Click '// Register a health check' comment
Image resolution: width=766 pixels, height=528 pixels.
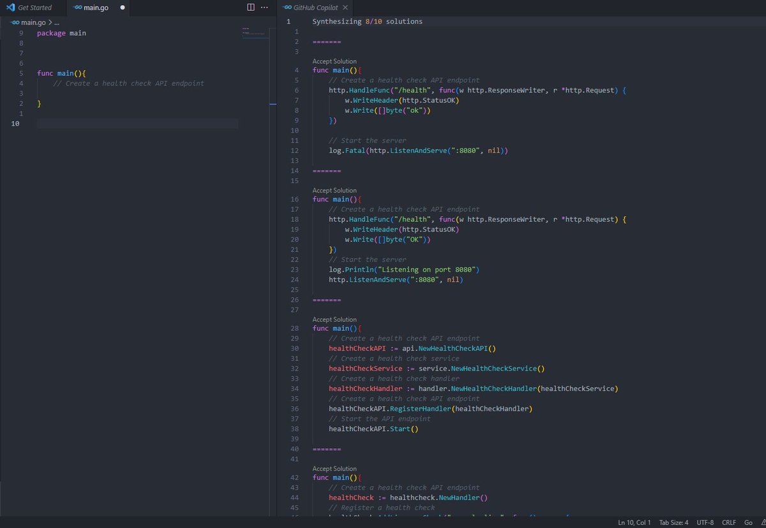(x=382, y=508)
